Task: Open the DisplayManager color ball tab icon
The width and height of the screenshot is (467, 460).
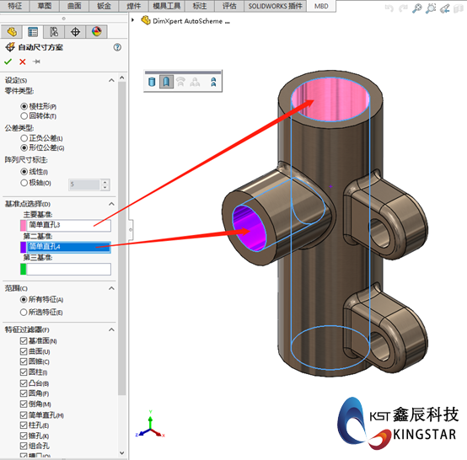Action: [96, 32]
